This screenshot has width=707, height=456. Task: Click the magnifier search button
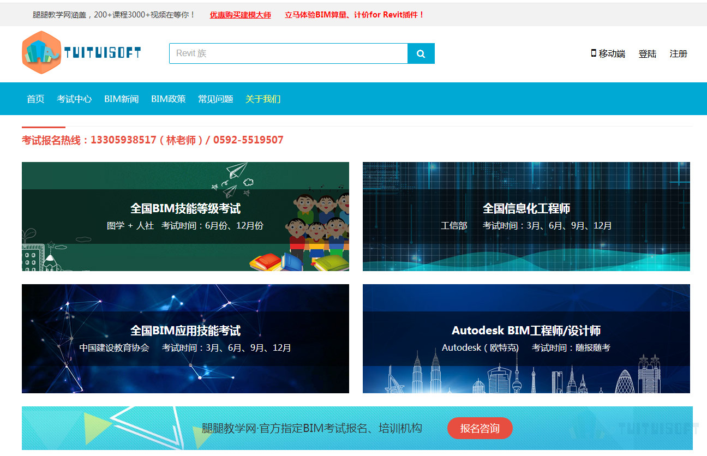point(421,53)
